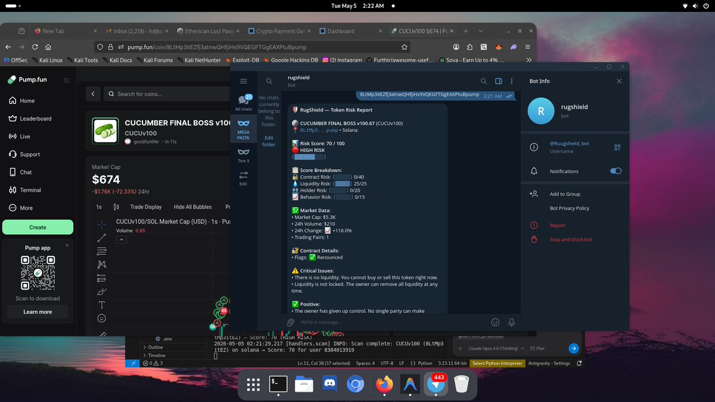Open the Kali Tools bookmark
This screenshot has height=402, width=715.
coord(82,60)
